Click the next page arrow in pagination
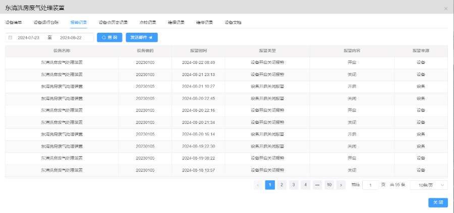Image resolution: width=454 pixels, height=213 pixels. [340, 185]
